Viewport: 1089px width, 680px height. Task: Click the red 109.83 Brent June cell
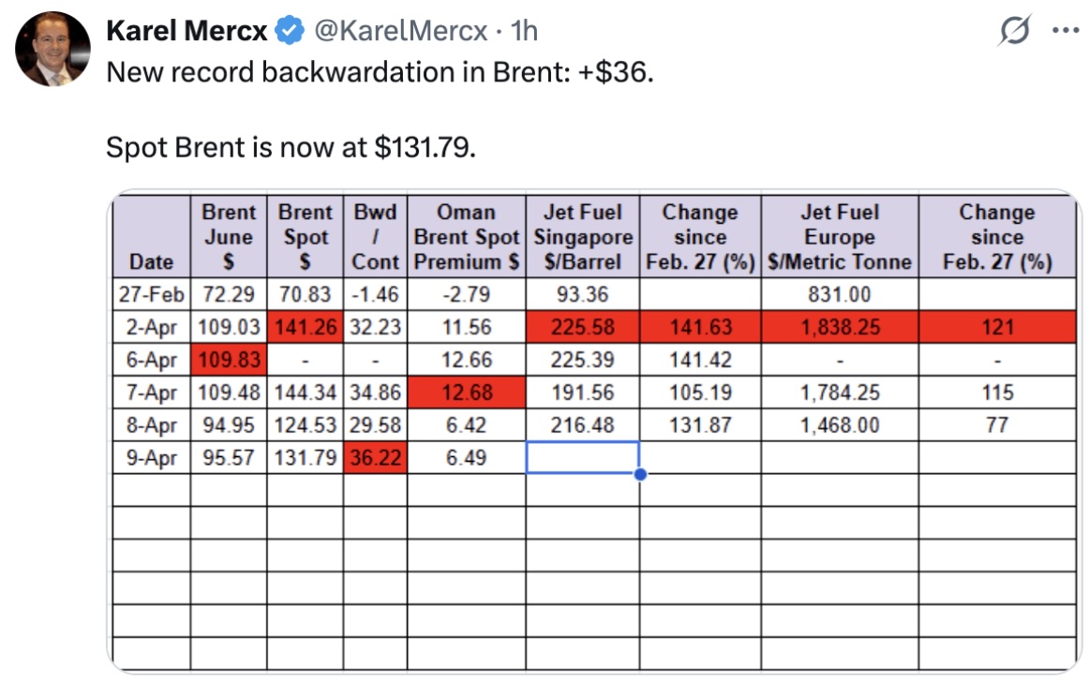point(229,360)
